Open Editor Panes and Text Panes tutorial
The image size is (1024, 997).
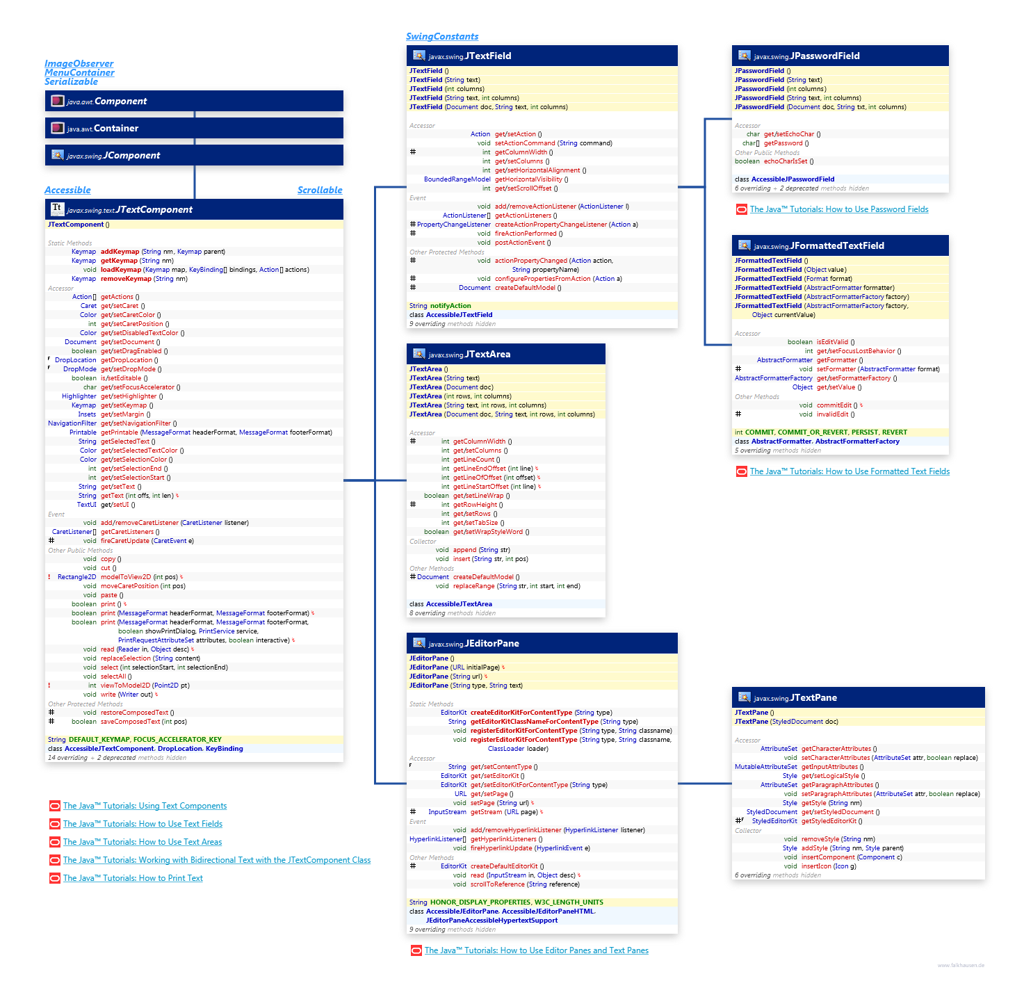[536, 950]
